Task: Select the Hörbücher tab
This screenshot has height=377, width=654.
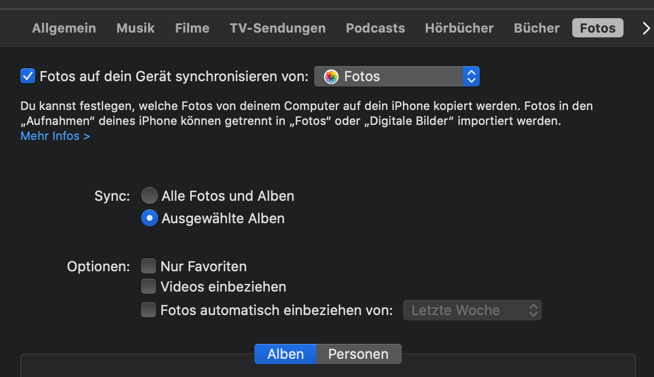Action: click(460, 28)
